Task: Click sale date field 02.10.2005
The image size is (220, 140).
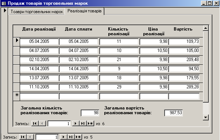Action: point(39,60)
